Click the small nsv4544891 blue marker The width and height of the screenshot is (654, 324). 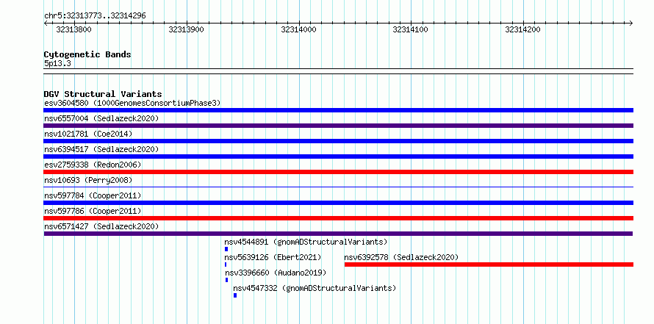point(226,249)
